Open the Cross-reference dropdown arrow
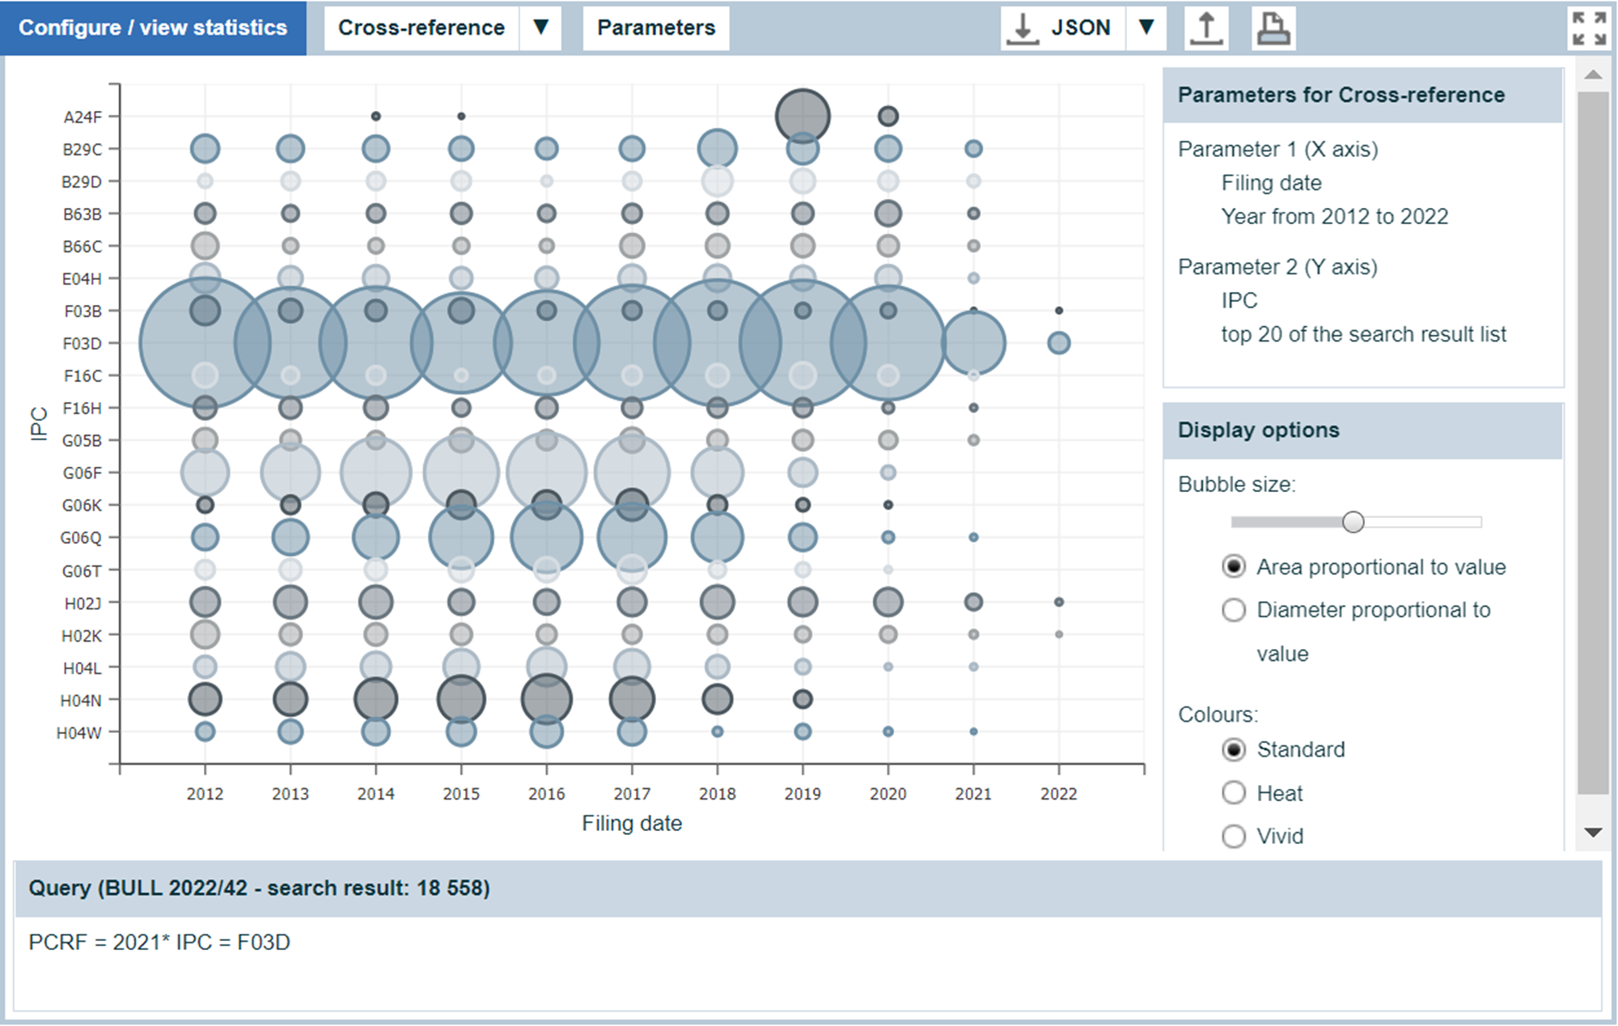 click(x=541, y=28)
